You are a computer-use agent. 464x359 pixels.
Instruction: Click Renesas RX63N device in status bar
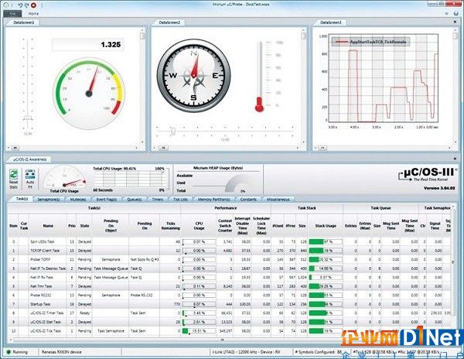[x=62, y=352]
